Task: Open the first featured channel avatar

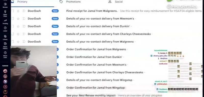Action: [x=5, y=71]
